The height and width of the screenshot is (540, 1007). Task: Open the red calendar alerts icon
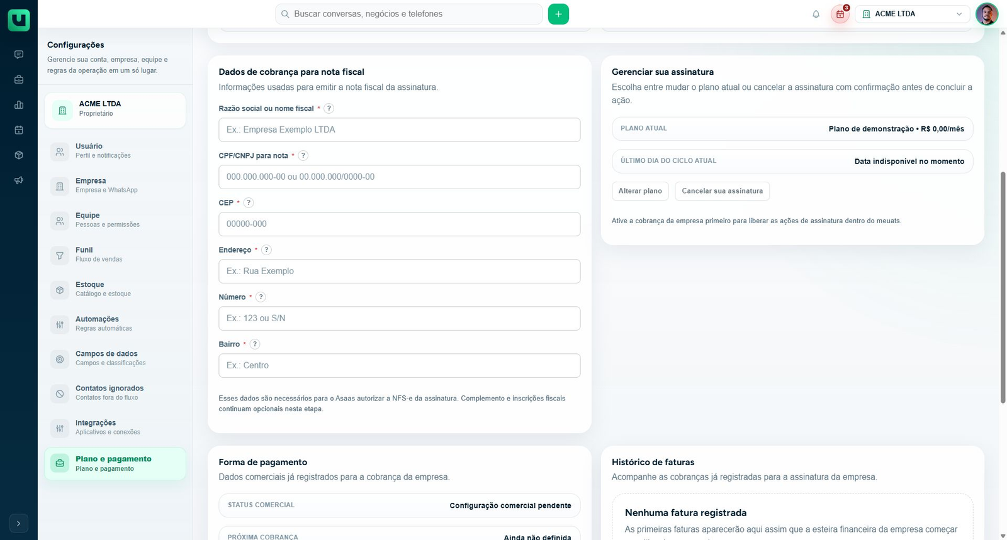(840, 14)
